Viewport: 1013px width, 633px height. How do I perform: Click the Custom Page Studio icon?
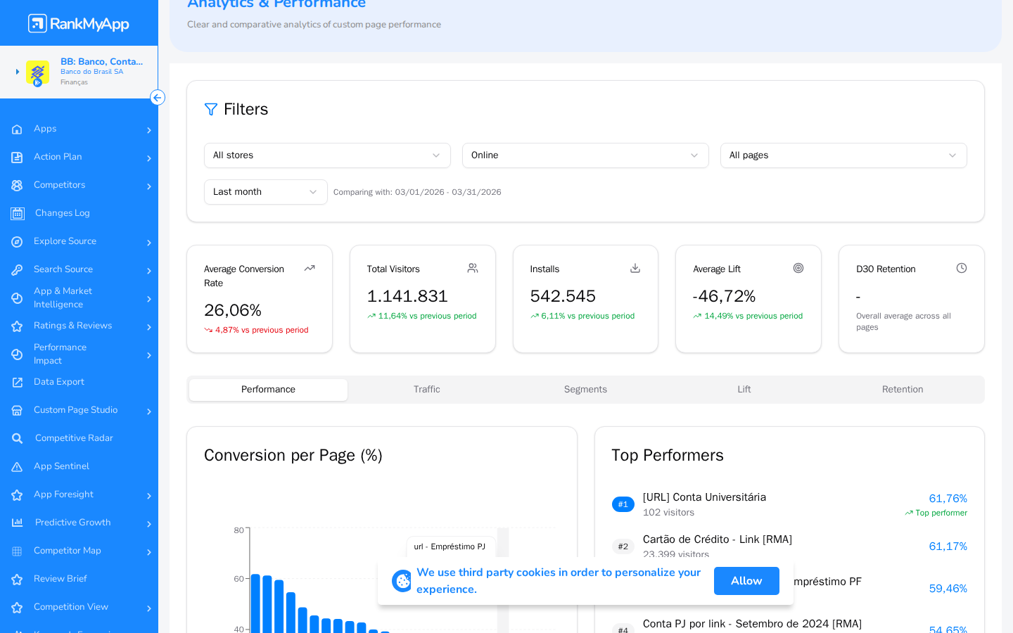(x=17, y=410)
